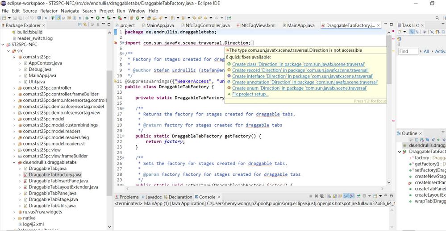Click the green Run button in toolbar
The width and height of the screenshot is (446, 231).
[x=98, y=18]
